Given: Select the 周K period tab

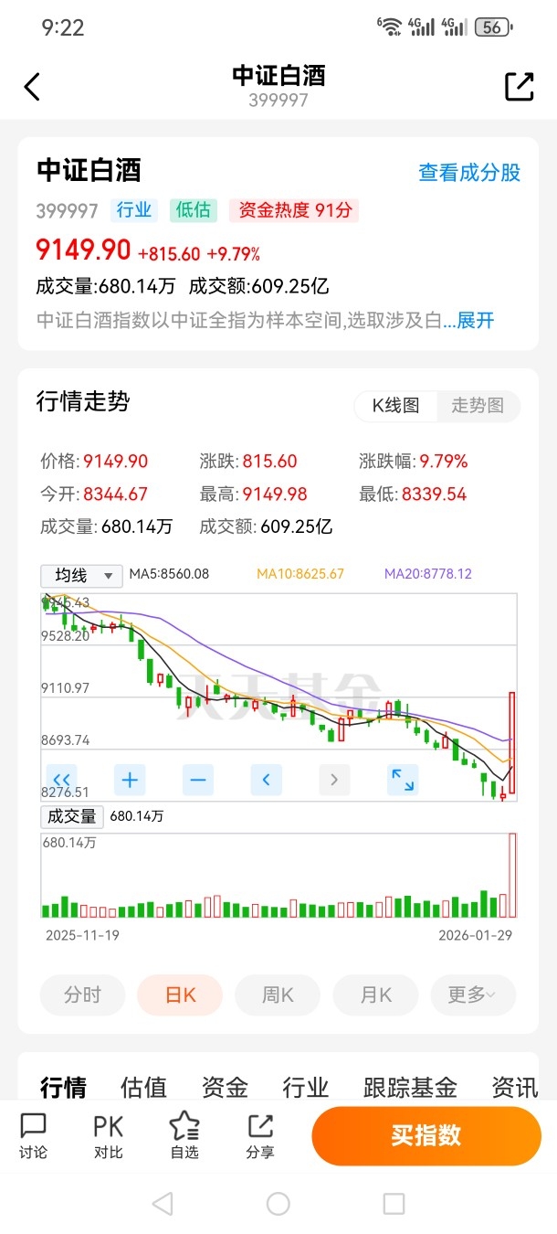Looking at the screenshot, I should (278, 995).
